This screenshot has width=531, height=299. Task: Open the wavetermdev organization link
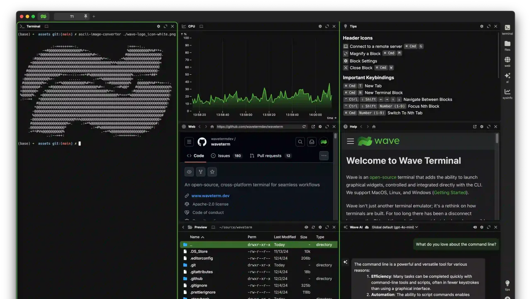pyautogui.click(x=222, y=139)
